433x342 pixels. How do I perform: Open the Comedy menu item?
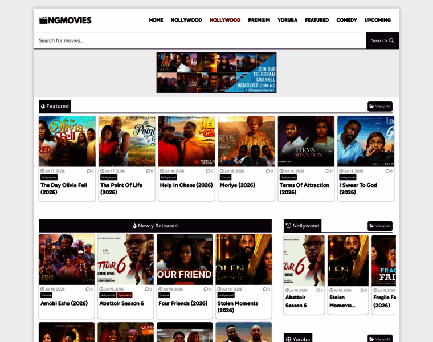(x=346, y=20)
